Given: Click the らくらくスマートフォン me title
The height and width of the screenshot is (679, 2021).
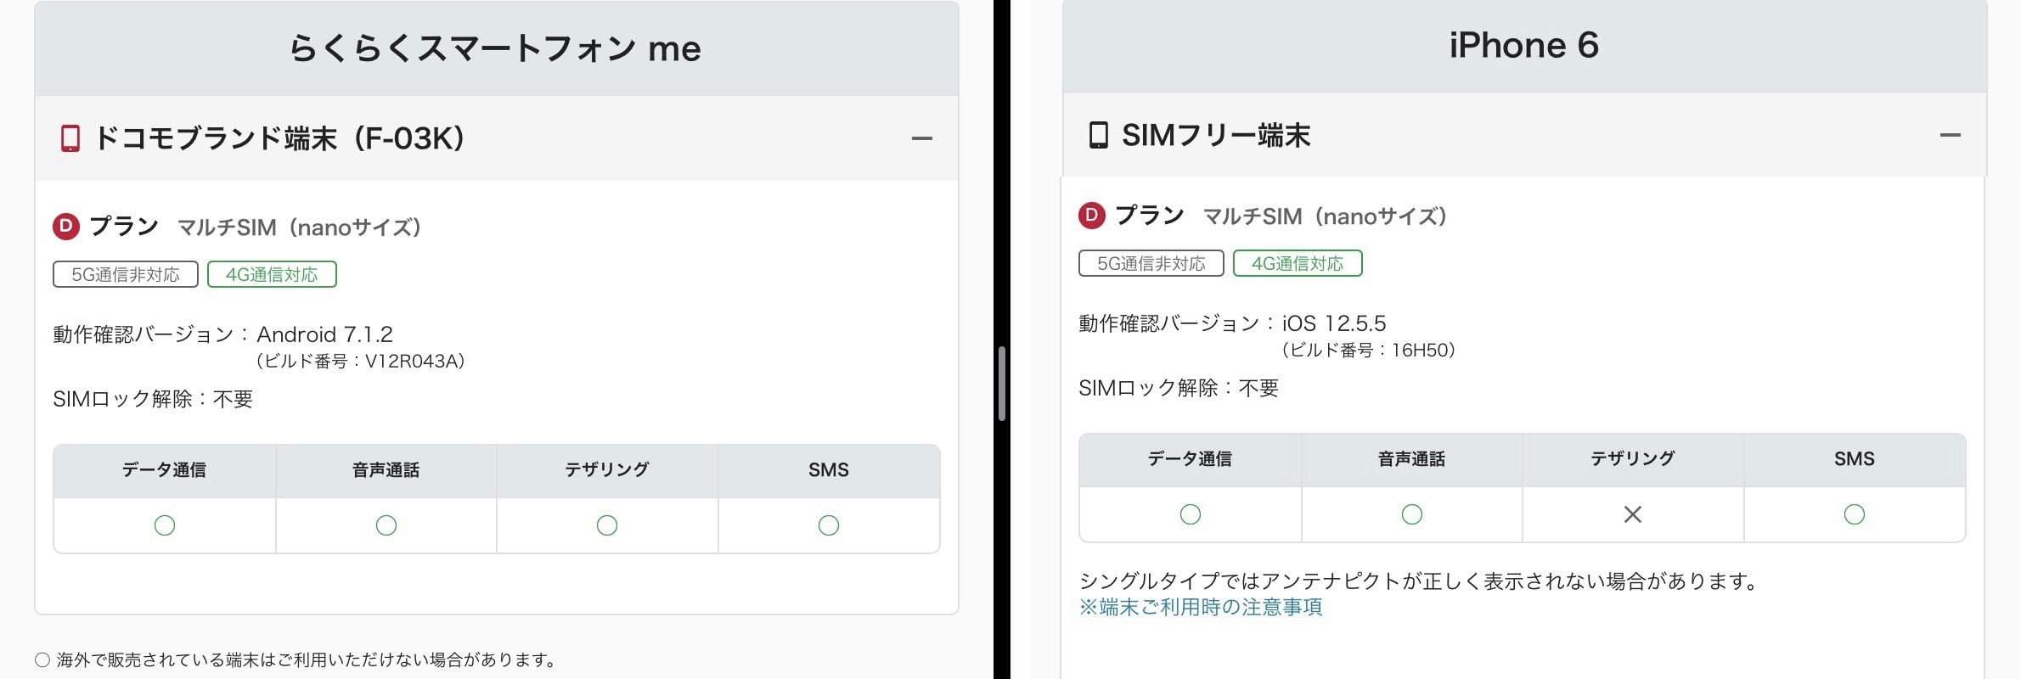Looking at the screenshot, I should (496, 48).
